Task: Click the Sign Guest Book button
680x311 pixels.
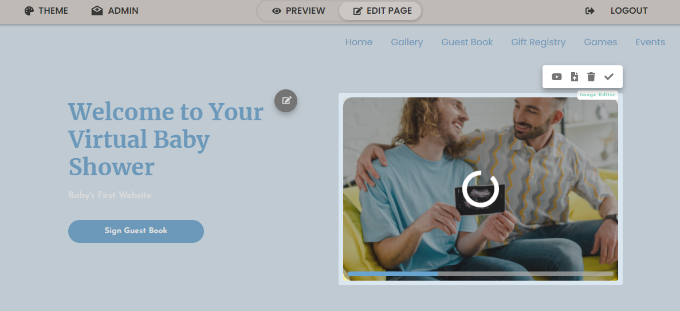Action: 136,231
